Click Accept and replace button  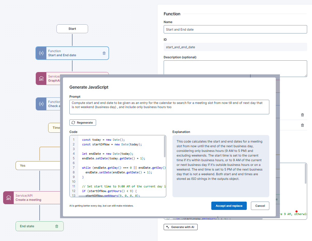pos(229,206)
